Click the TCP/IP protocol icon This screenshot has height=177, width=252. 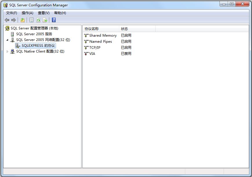pos(86,48)
